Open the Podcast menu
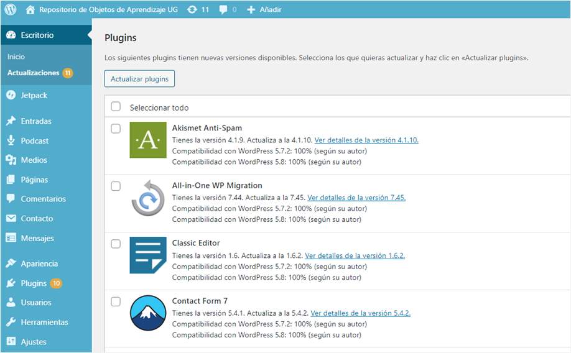This screenshot has width=571, height=353. pyautogui.click(x=35, y=141)
